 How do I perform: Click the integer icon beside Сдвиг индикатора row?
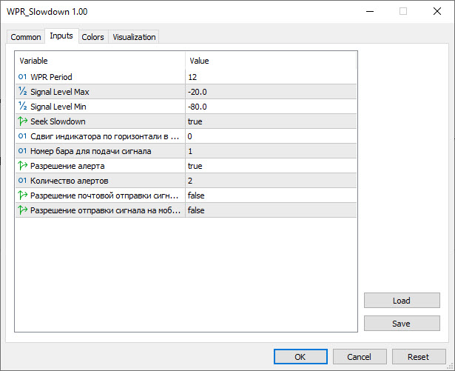point(22,136)
